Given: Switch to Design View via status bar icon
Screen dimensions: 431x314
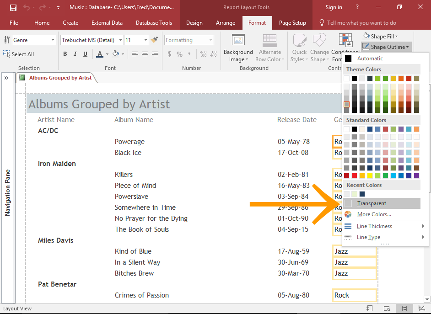Looking at the screenshot, I should pyautogui.click(x=421, y=309).
